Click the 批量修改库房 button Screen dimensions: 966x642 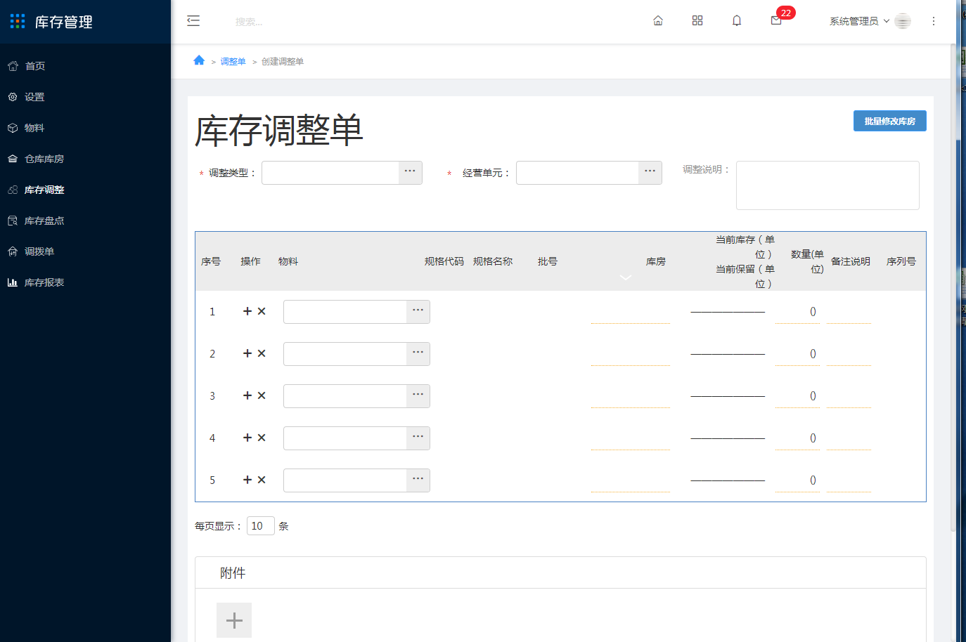click(x=890, y=121)
